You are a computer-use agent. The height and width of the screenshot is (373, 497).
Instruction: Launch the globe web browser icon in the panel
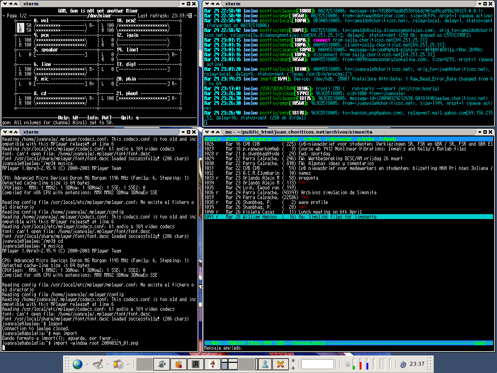click(x=77, y=364)
